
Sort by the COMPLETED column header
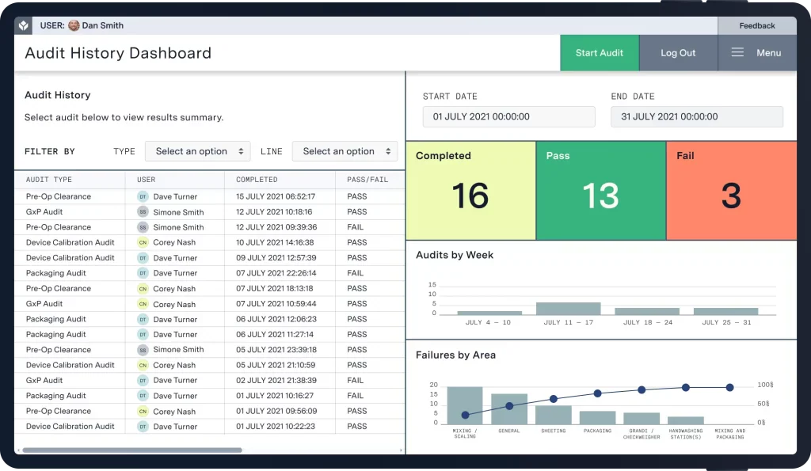point(257,180)
